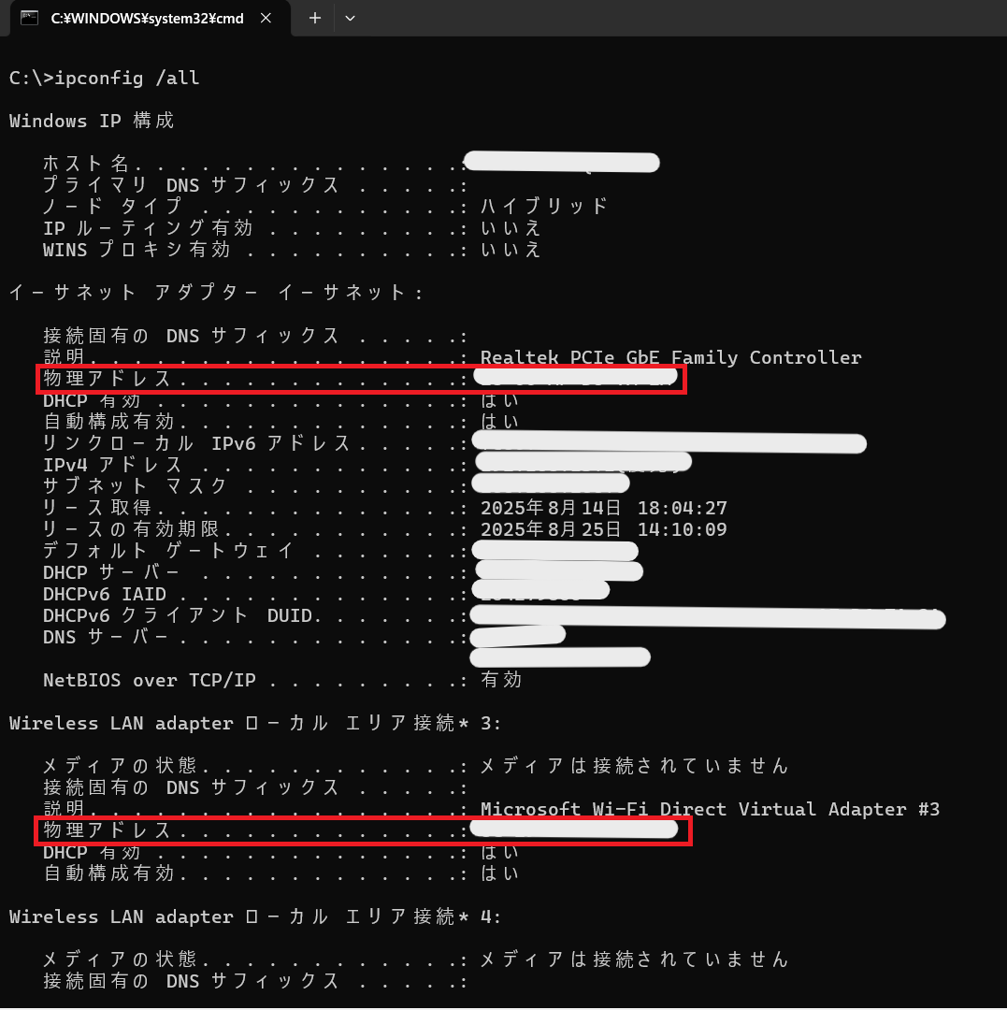The width and height of the screenshot is (1007, 1010).
Task: Click the cmd icon in the tab
Action: pos(29,18)
